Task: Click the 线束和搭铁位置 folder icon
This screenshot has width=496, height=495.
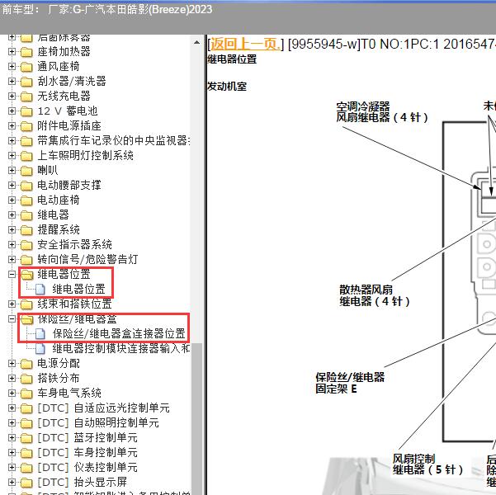Action: [x=26, y=304]
